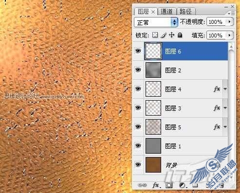Image resolution: width=240 pixels, height=193 pixels.
Task: Toggle visibility of 图层 1
Action: [x=138, y=146]
